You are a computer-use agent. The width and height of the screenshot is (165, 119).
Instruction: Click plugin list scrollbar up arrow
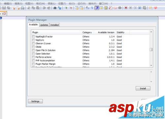pyautogui.click(x=151, y=32)
